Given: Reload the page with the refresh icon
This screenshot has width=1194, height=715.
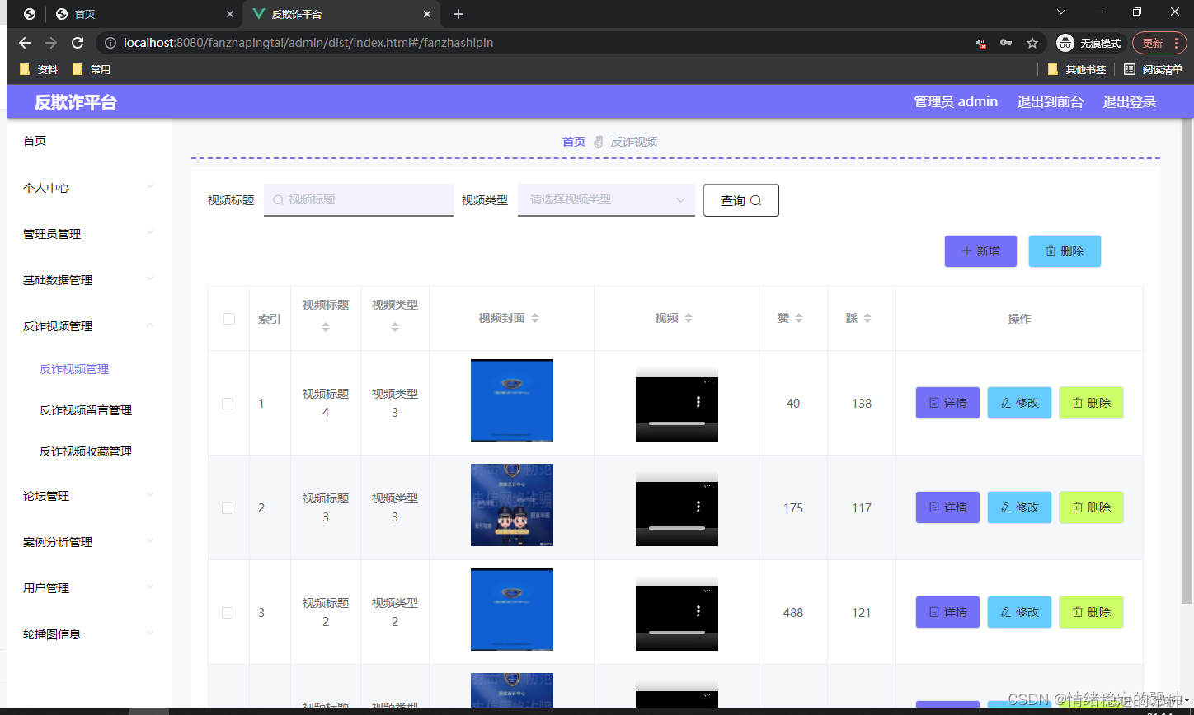Looking at the screenshot, I should [x=78, y=43].
